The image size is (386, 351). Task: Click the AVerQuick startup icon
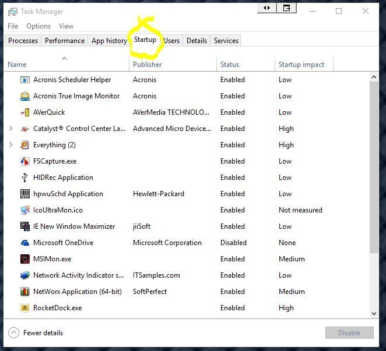[25, 112]
